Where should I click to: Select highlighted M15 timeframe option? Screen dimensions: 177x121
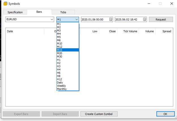pos(68,50)
